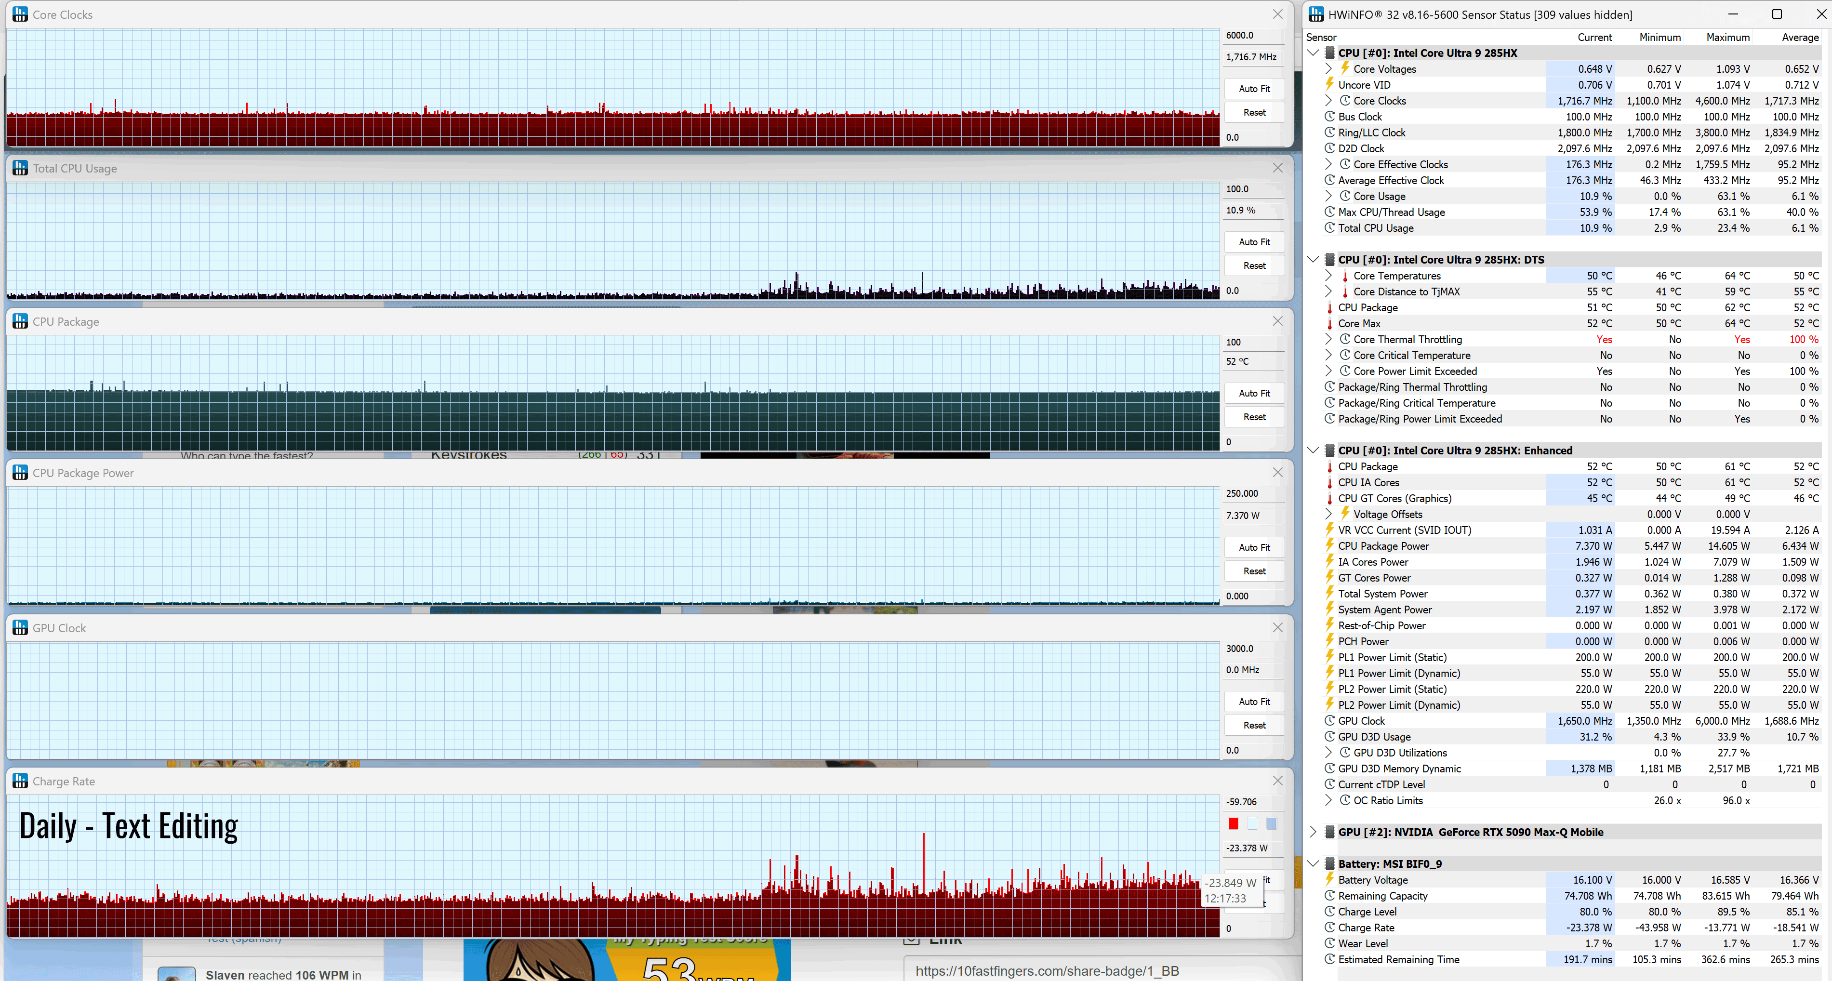1832x981 pixels.
Task: Click the clock icon beside Ring/LLC Clock
Action: click(x=1329, y=133)
